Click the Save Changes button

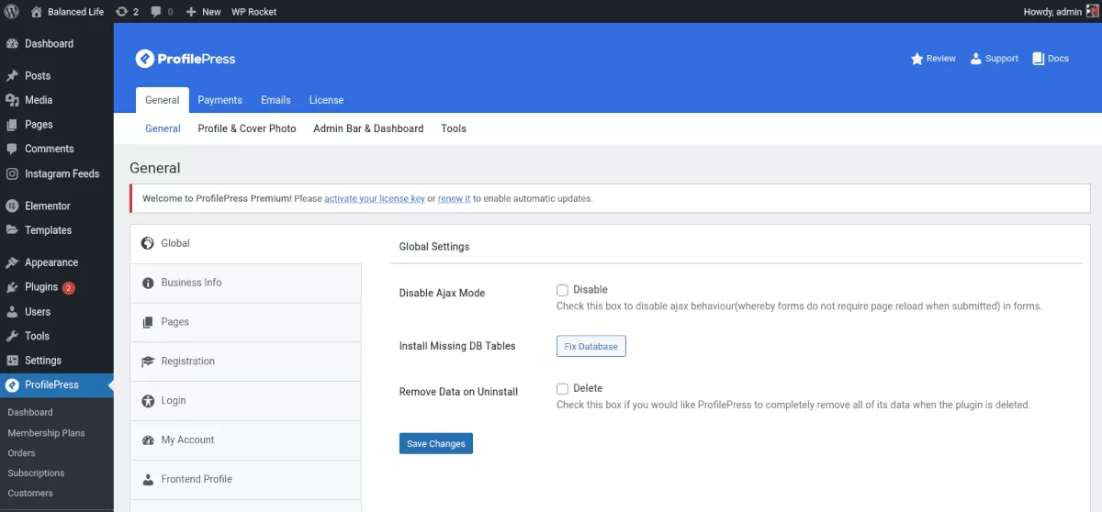[436, 443]
